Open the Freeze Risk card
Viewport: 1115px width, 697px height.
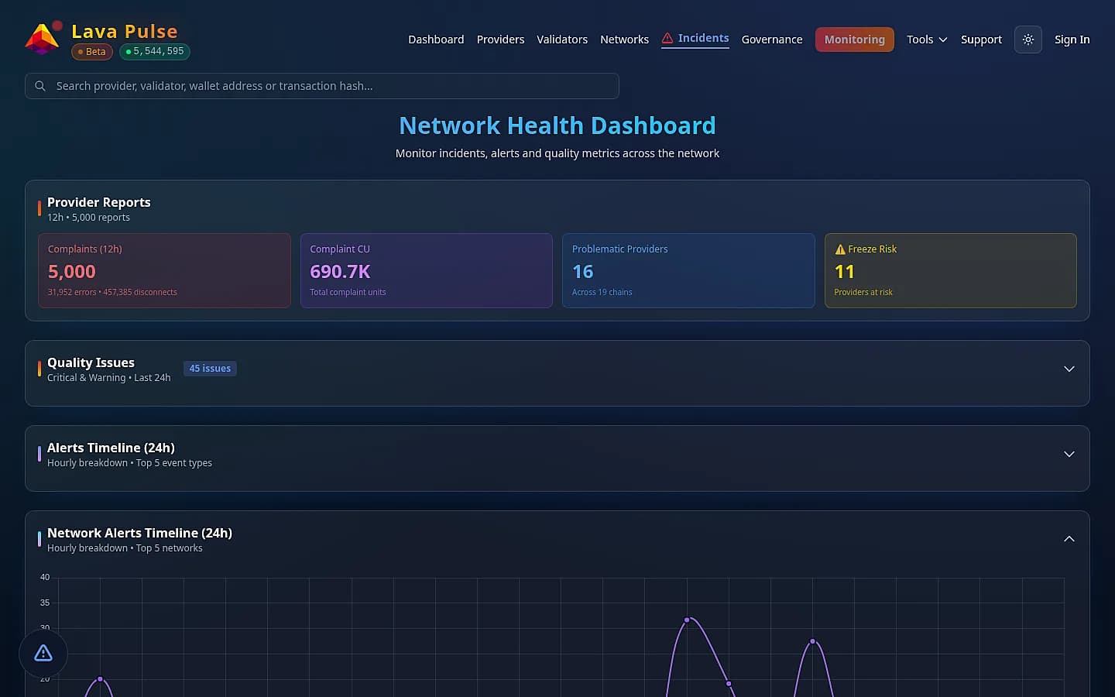[x=951, y=270]
